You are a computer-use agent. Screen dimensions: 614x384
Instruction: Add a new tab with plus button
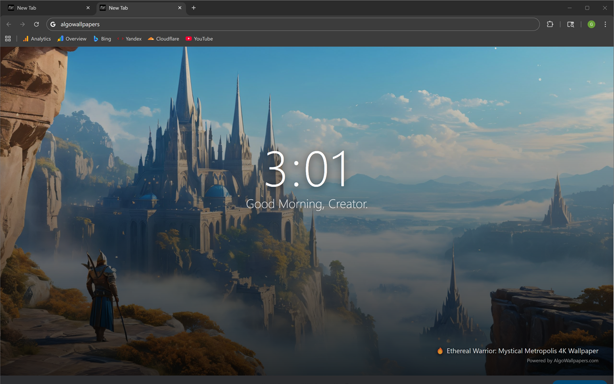click(x=194, y=8)
